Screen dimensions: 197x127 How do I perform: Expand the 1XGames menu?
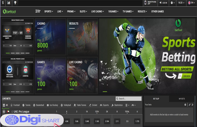point(113,12)
